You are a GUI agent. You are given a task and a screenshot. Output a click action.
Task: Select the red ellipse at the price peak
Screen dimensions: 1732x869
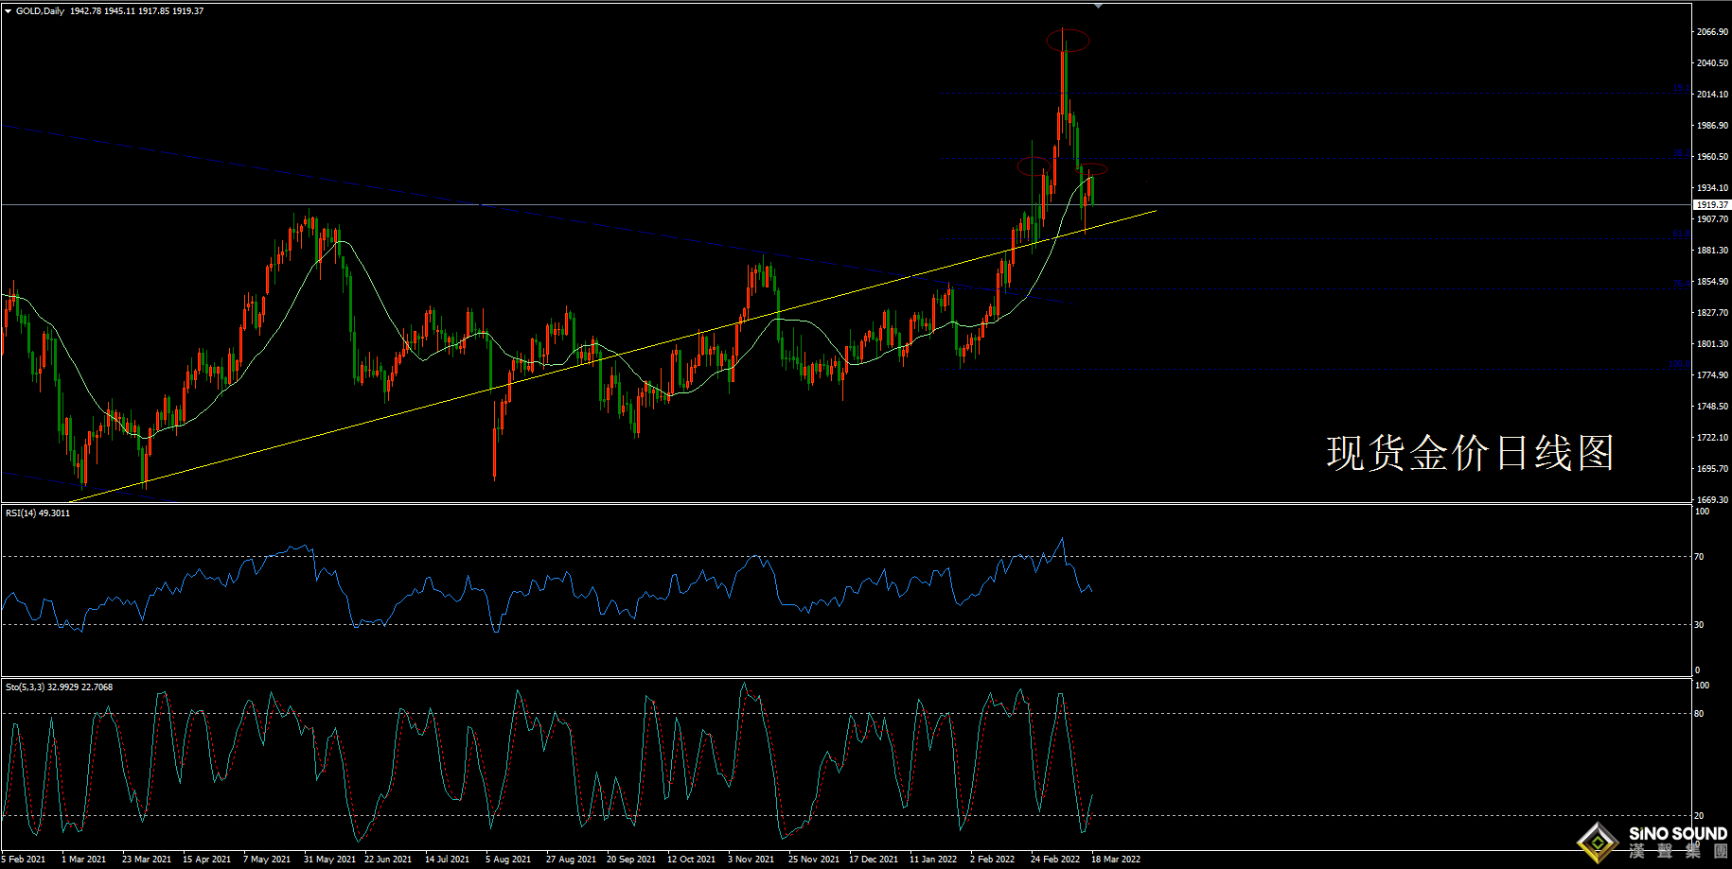pos(1068,41)
